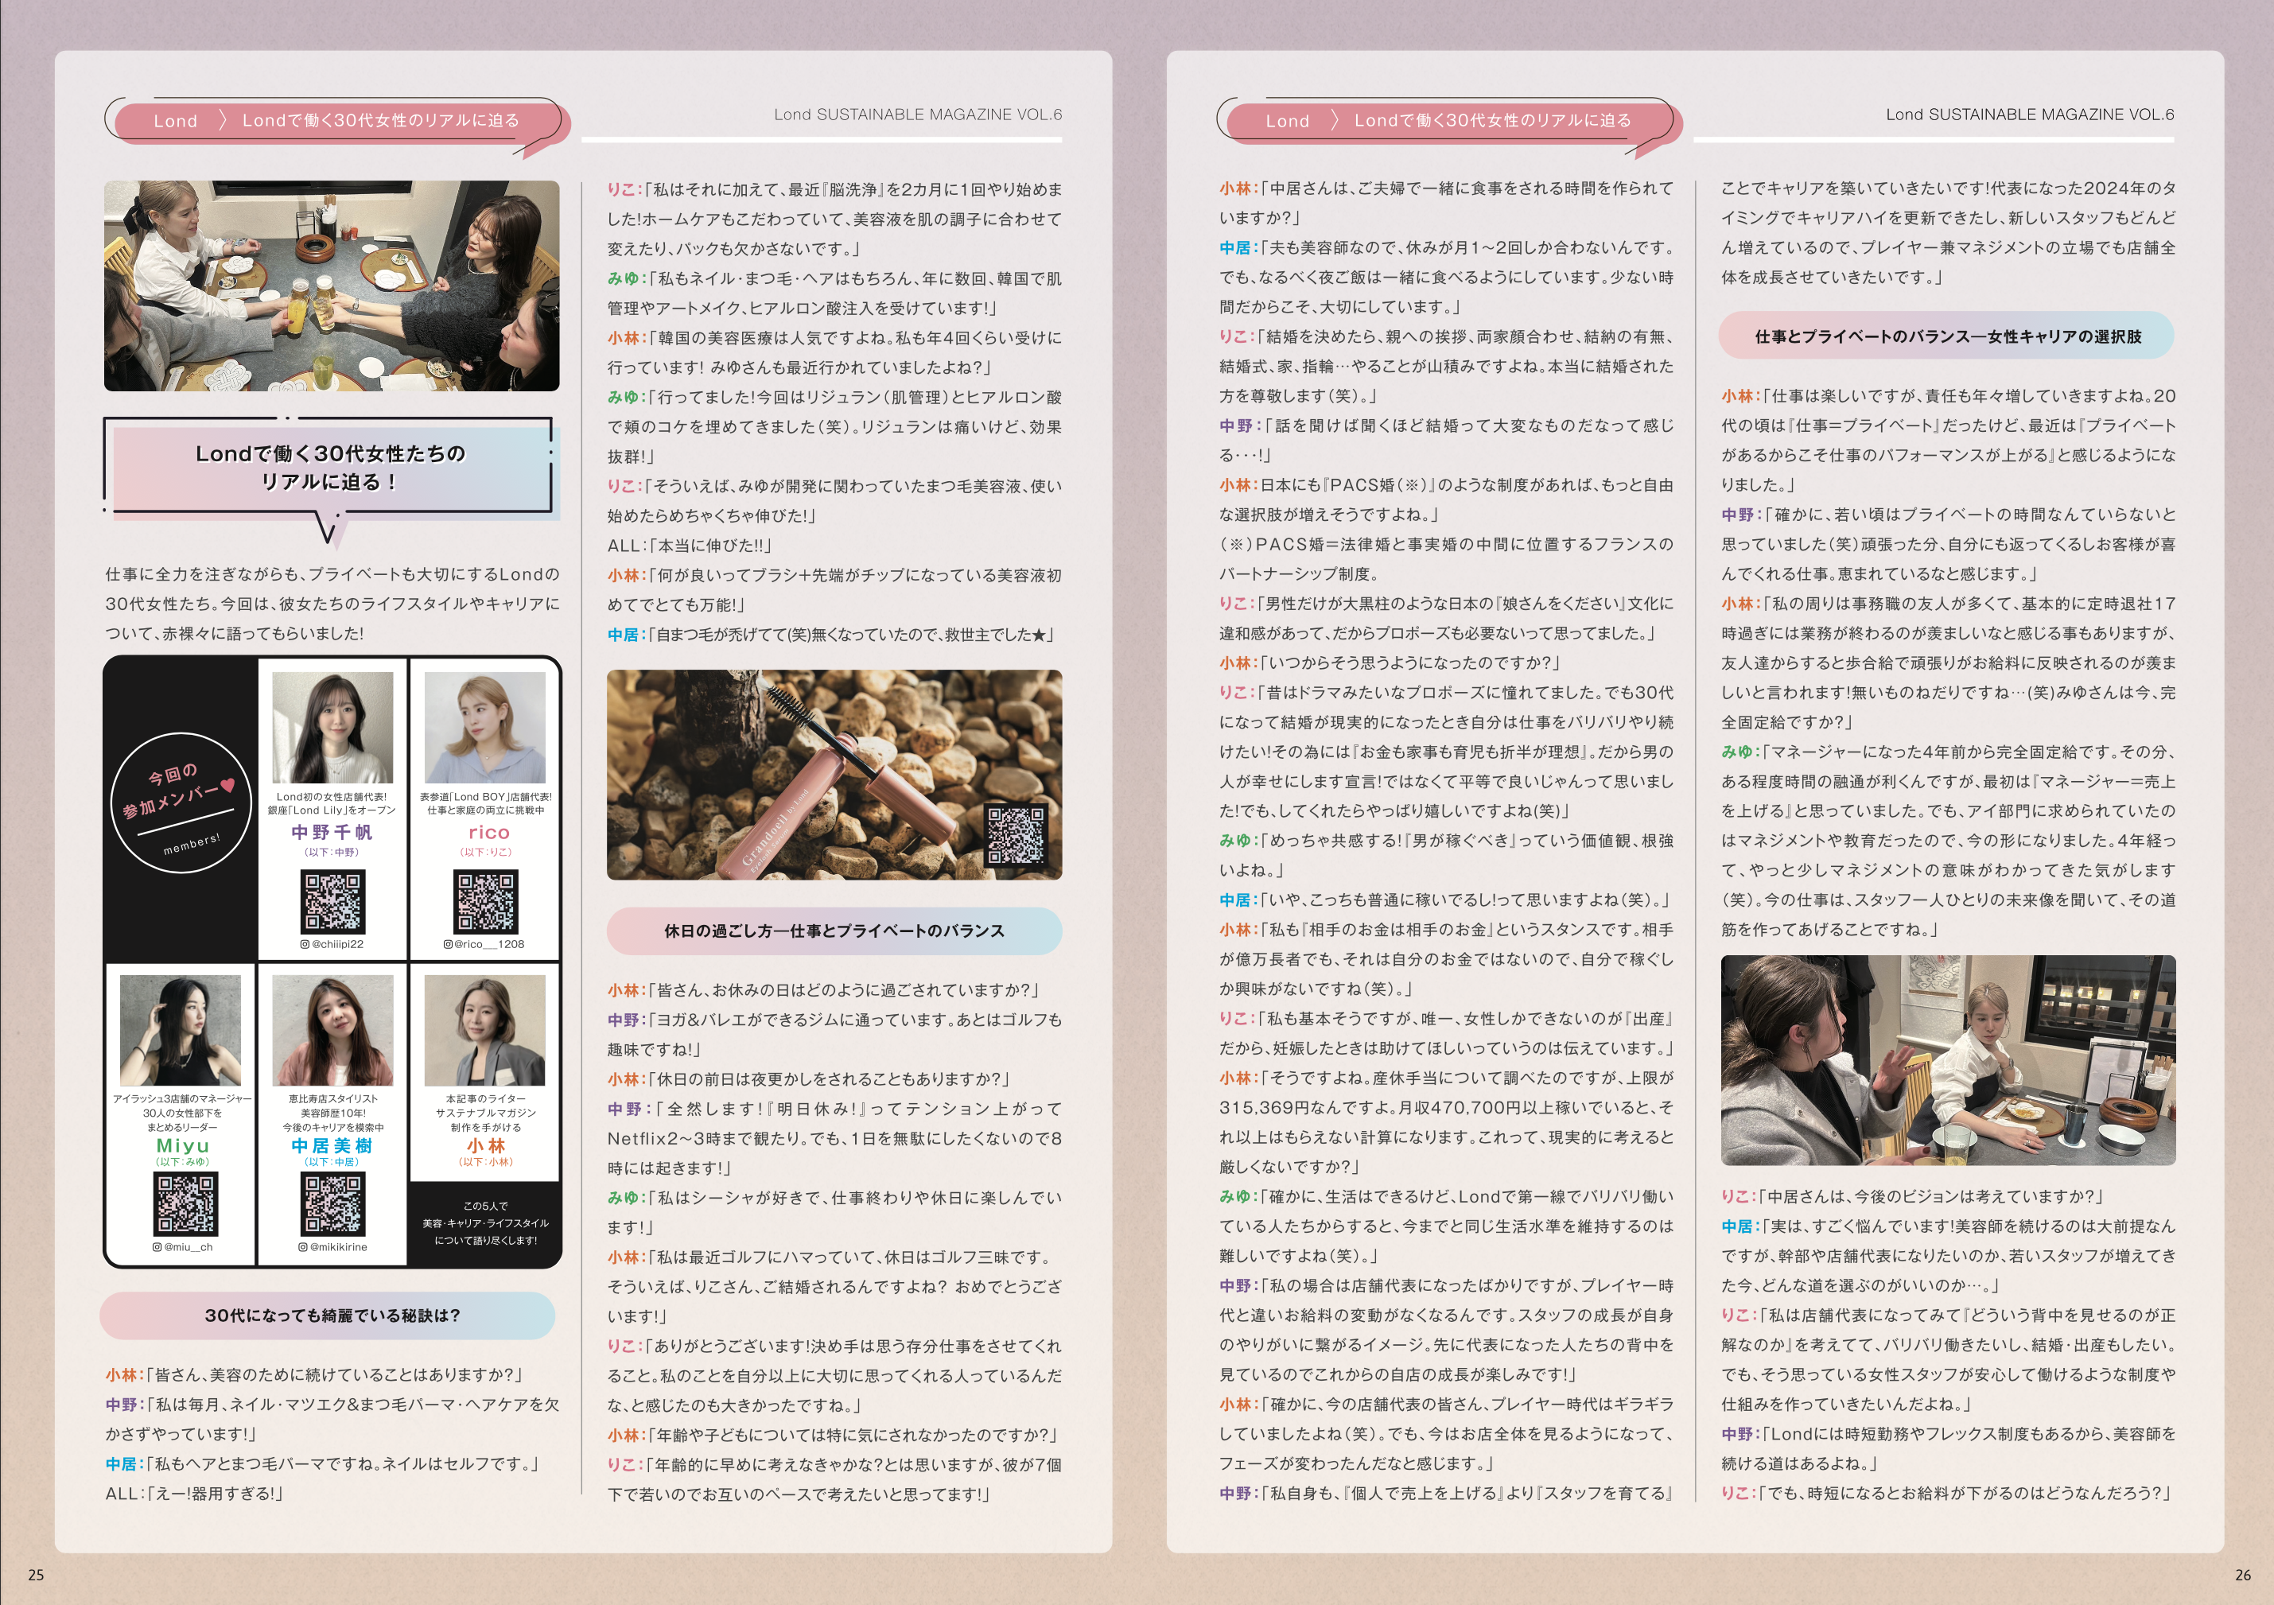Screen dimensions: 2274x1605
Task: Click the caption 本記事のライター
Action: [x=485, y=1099]
